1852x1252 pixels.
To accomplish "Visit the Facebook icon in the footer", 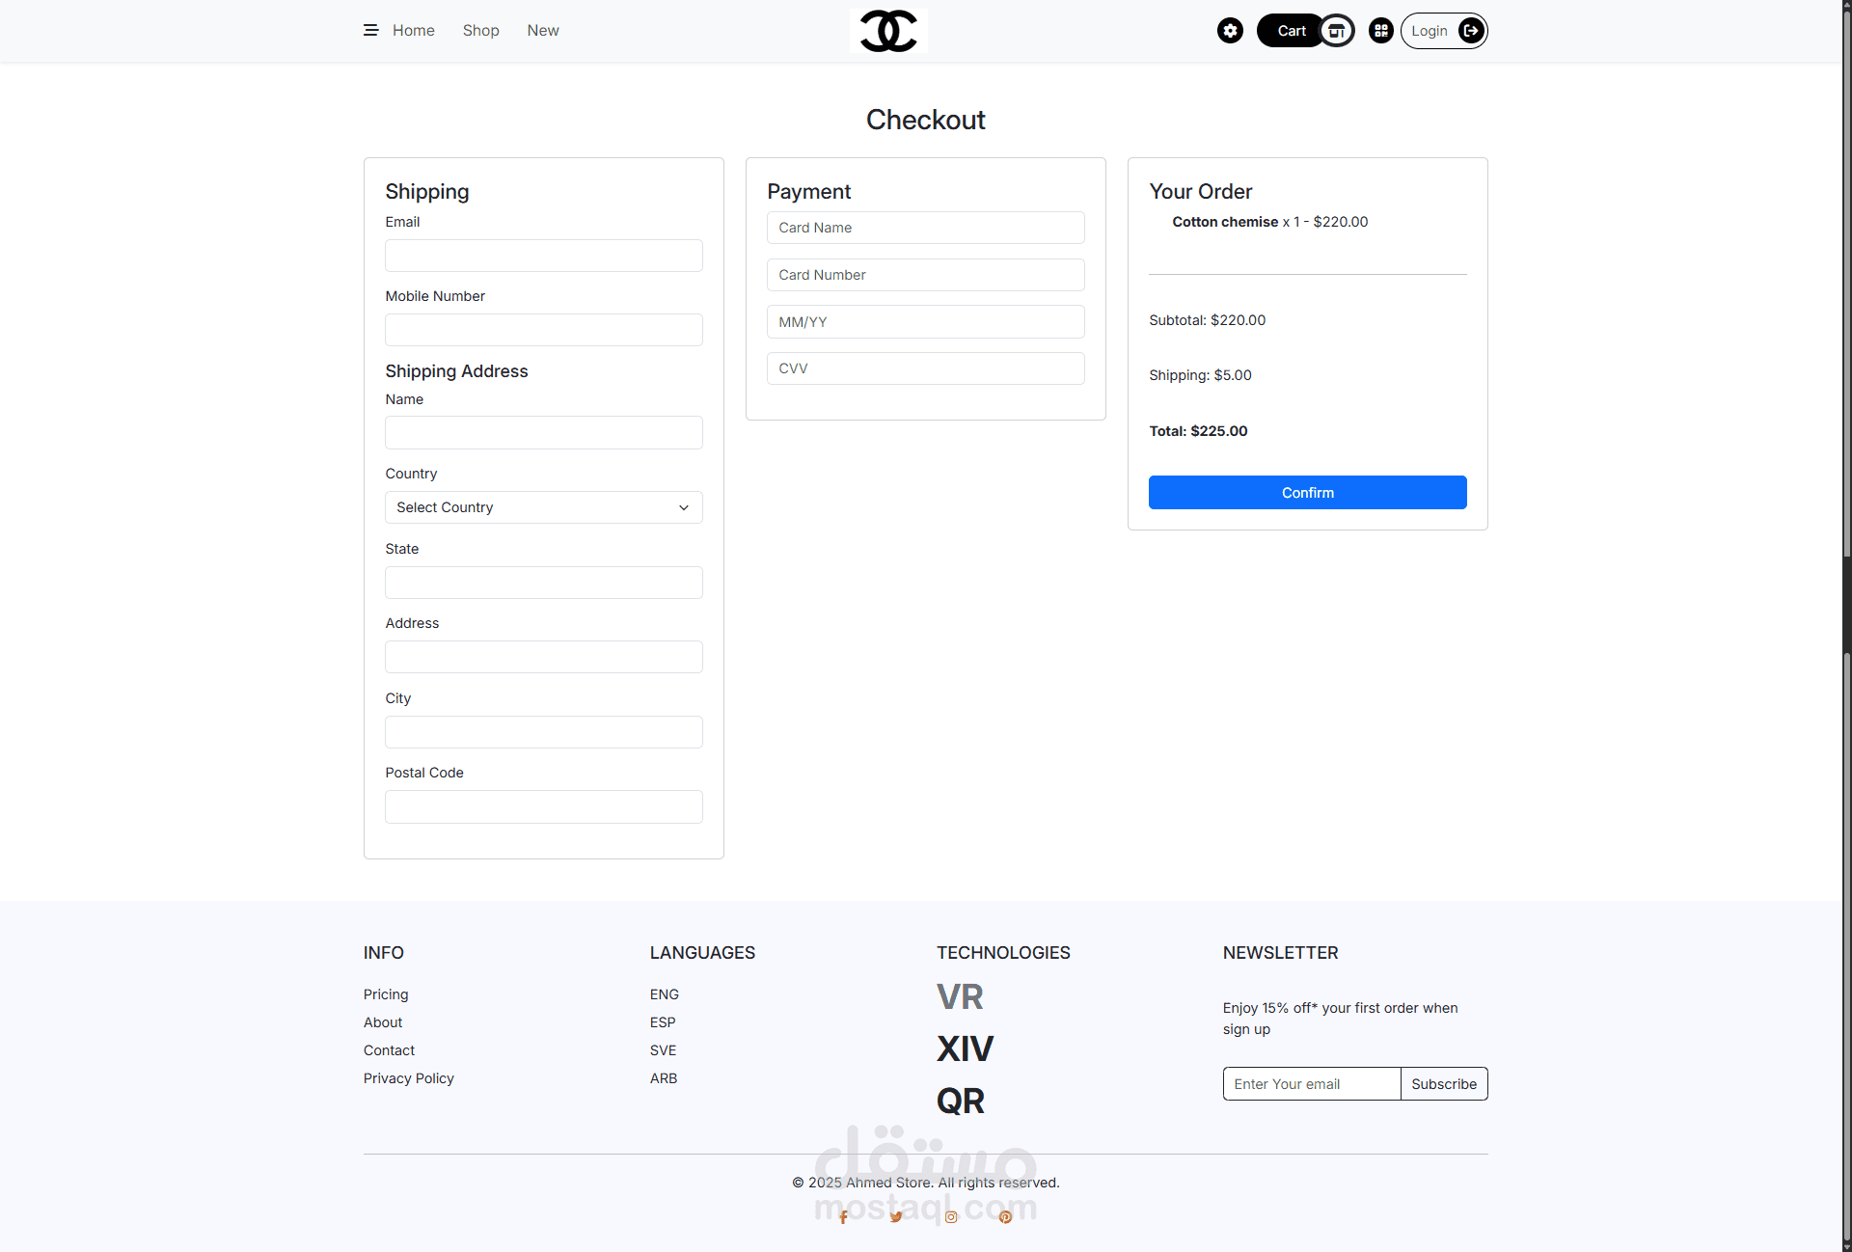I will 843,1217.
